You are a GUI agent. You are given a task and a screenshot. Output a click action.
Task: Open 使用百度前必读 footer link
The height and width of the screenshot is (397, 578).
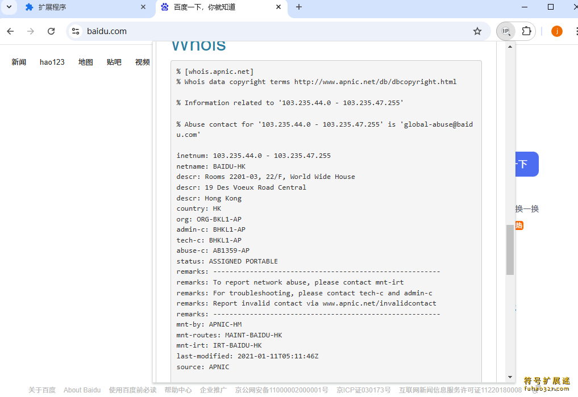click(132, 390)
